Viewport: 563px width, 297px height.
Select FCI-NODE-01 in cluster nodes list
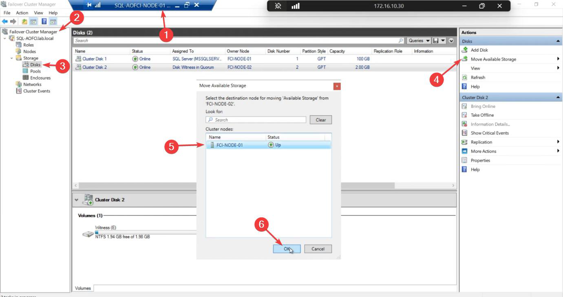coord(269,145)
